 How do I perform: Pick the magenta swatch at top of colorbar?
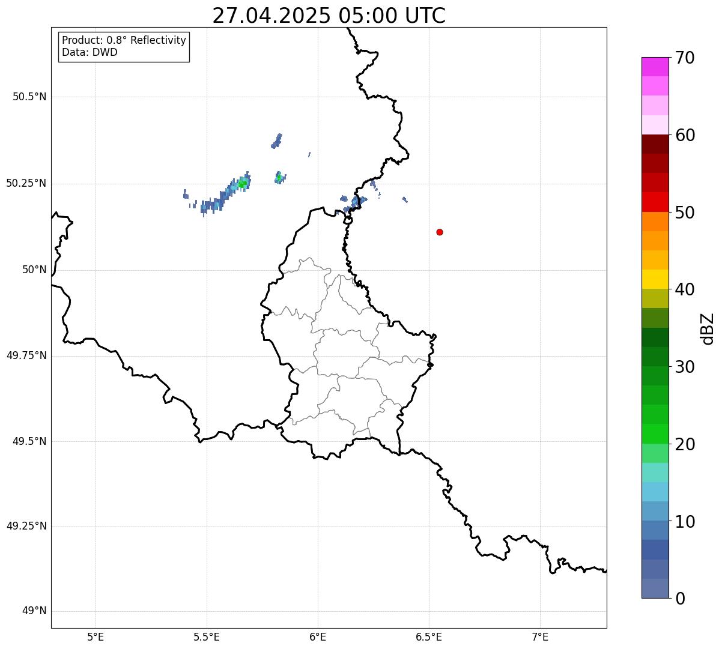click(655, 67)
